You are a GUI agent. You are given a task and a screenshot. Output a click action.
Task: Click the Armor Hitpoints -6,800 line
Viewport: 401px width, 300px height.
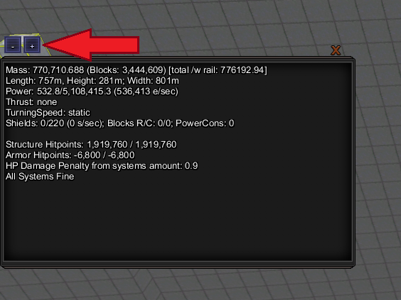[x=70, y=155]
